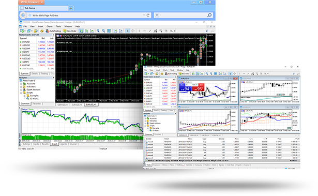Toggle AutoTrading in the four-chart window toolbar
Image resolution: width=318 pixels, height=196 pixels.
point(171,73)
